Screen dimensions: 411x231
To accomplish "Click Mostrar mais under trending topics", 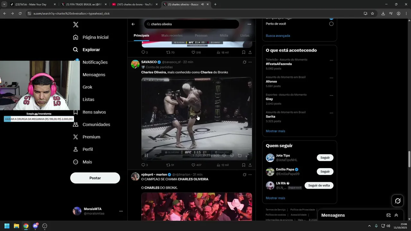I will click(275, 131).
